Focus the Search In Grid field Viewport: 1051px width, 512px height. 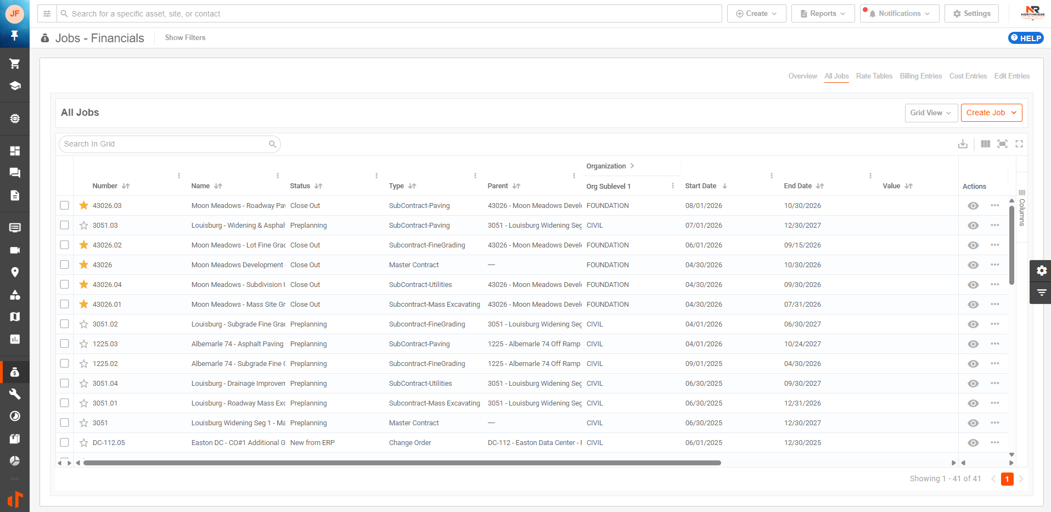click(170, 144)
